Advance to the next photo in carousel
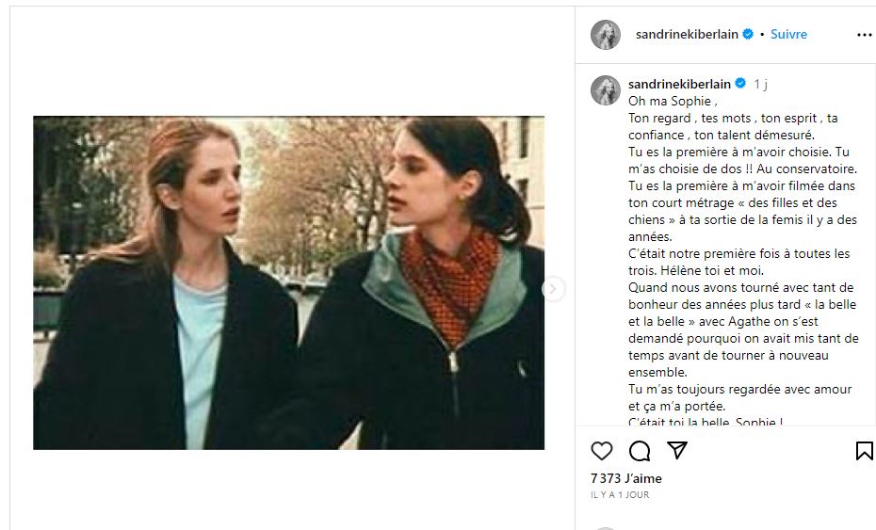Image resolution: width=876 pixels, height=530 pixels. tap(553, 289)
